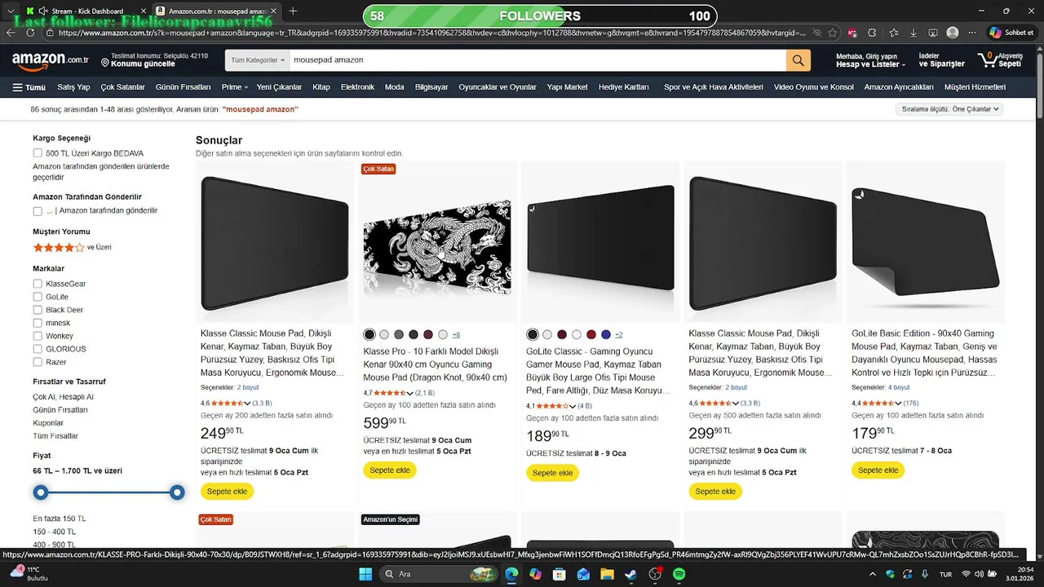Click the muted speaker icon on Kick tab
This screenshot has width=1044, height=587.
click(42, 11)
